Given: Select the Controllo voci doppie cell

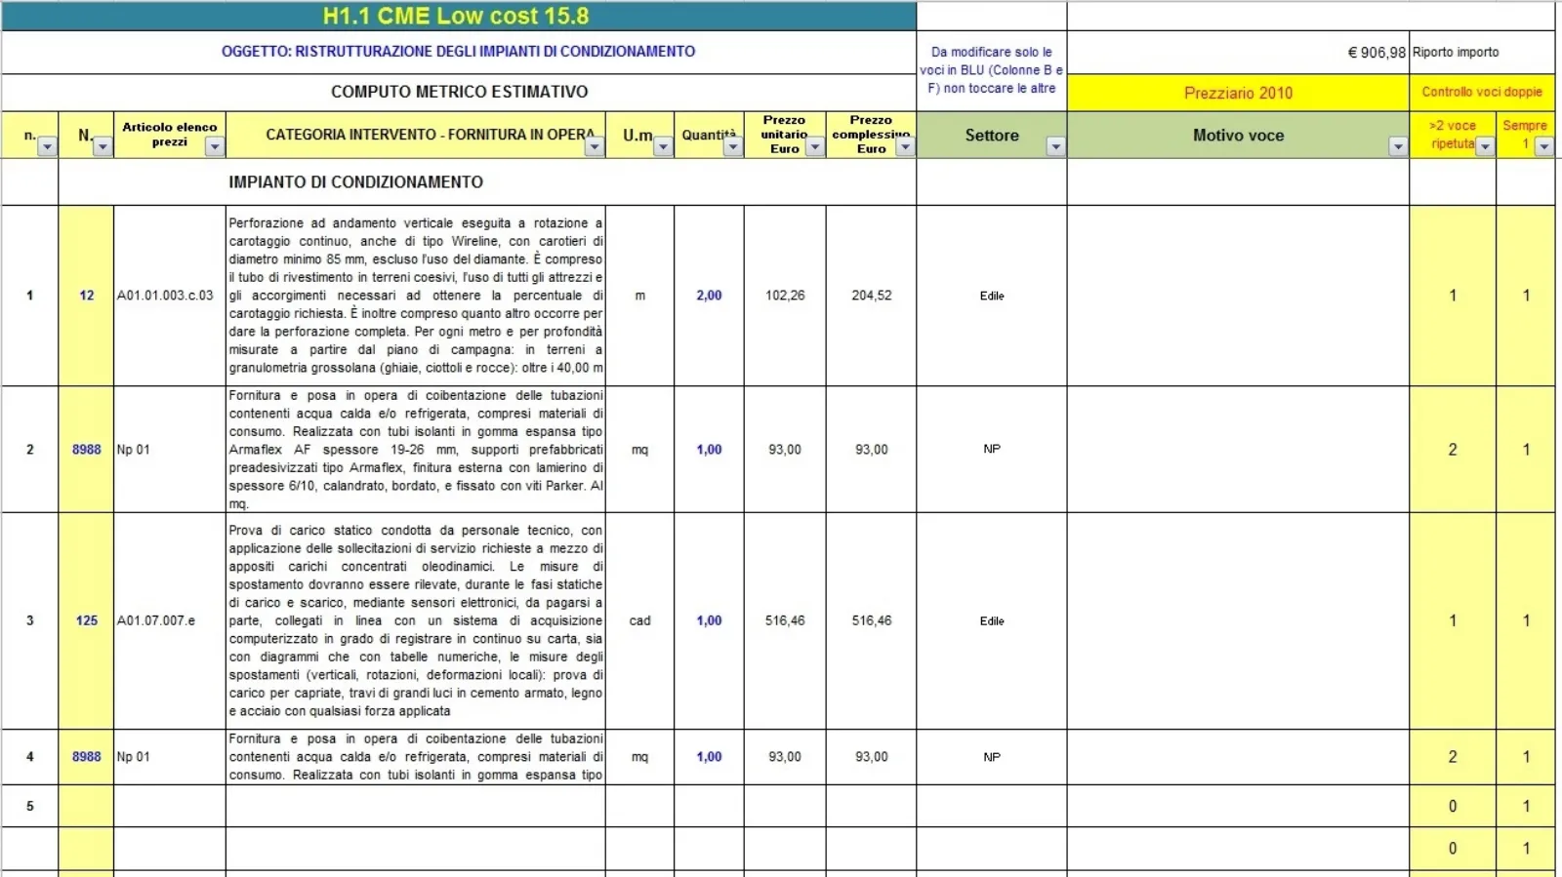Looking at the screenshot, I should tap(1482, 92).
